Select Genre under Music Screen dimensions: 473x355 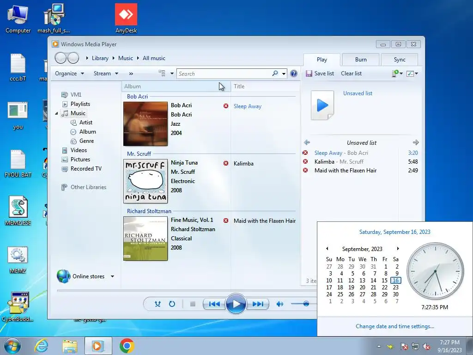[86, 141]
